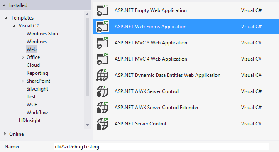Expand the SharePoint node arrow
This screenshot has width=279, height=152.
pos(22,81)
